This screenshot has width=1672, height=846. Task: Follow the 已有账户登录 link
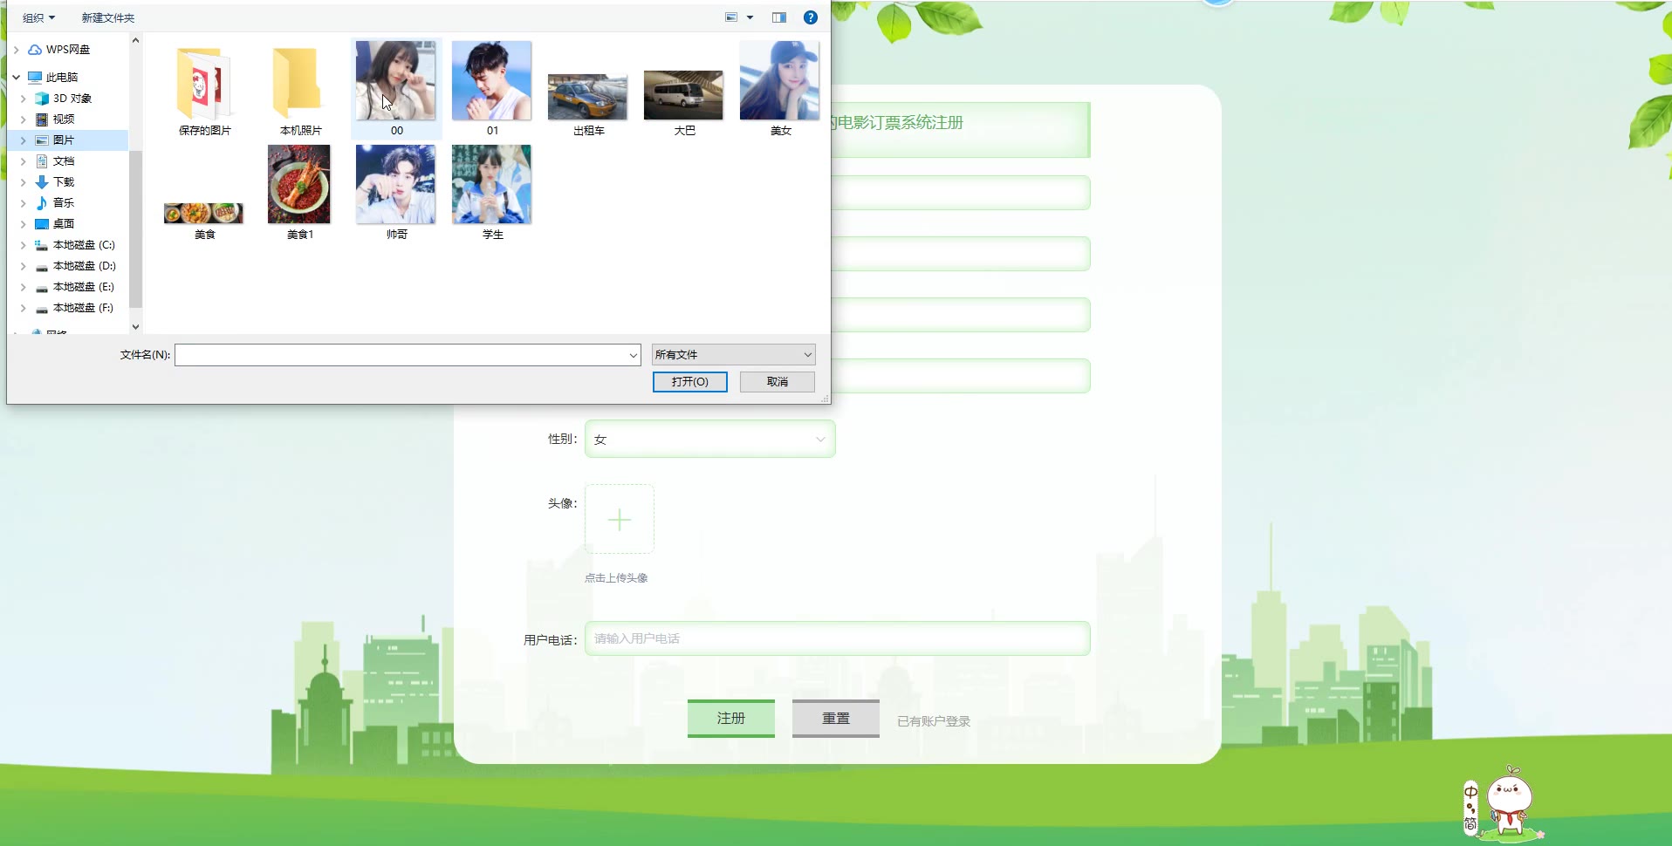(x=934, y=721)
